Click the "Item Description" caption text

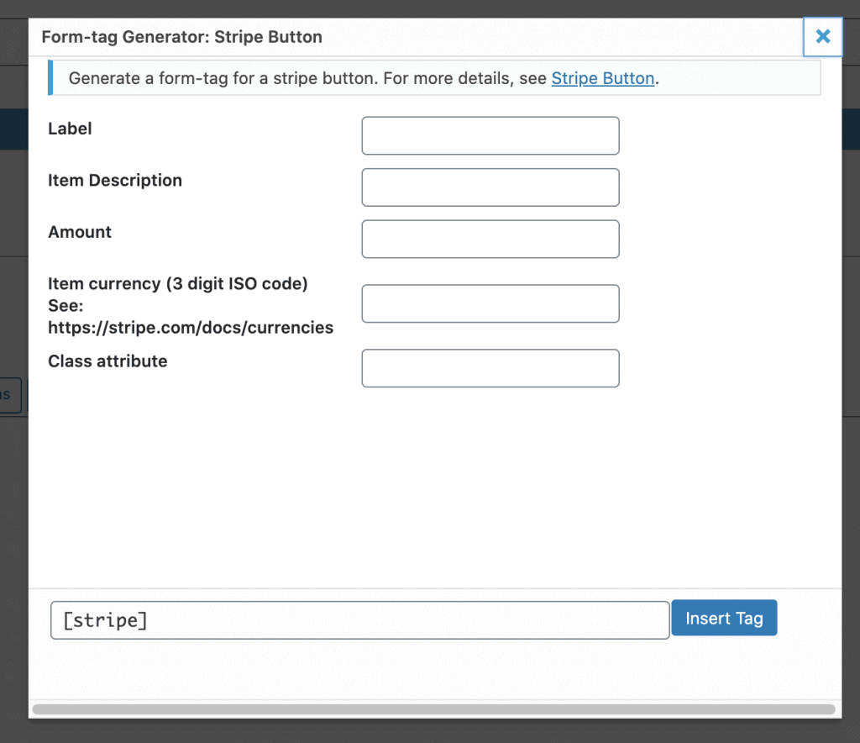[115, 181]
